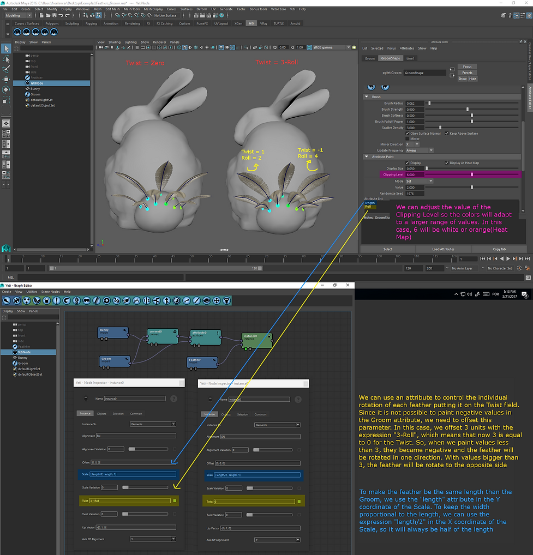The width and height of the screenshot is (533, 555).
Task: Click the convert0 node in graph
Action: coord(163,336)
